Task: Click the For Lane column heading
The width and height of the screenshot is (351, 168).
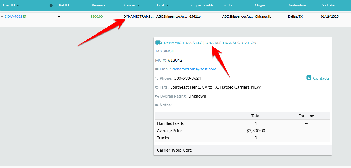Action: coord(306,116)
